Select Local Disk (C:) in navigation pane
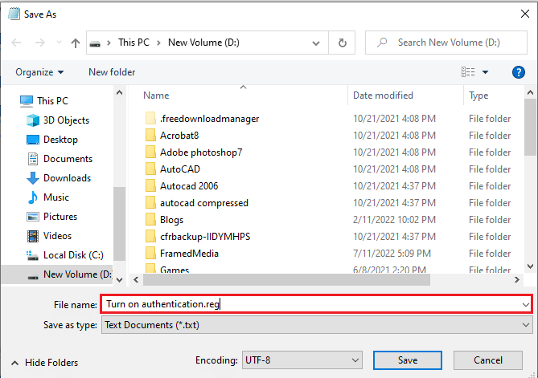Image resolution: width=538 pixels, height=378 pixels. pos(73,255)
